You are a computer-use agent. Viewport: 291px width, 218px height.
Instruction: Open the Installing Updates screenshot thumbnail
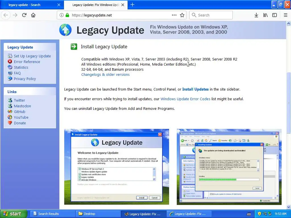(229, 167)
